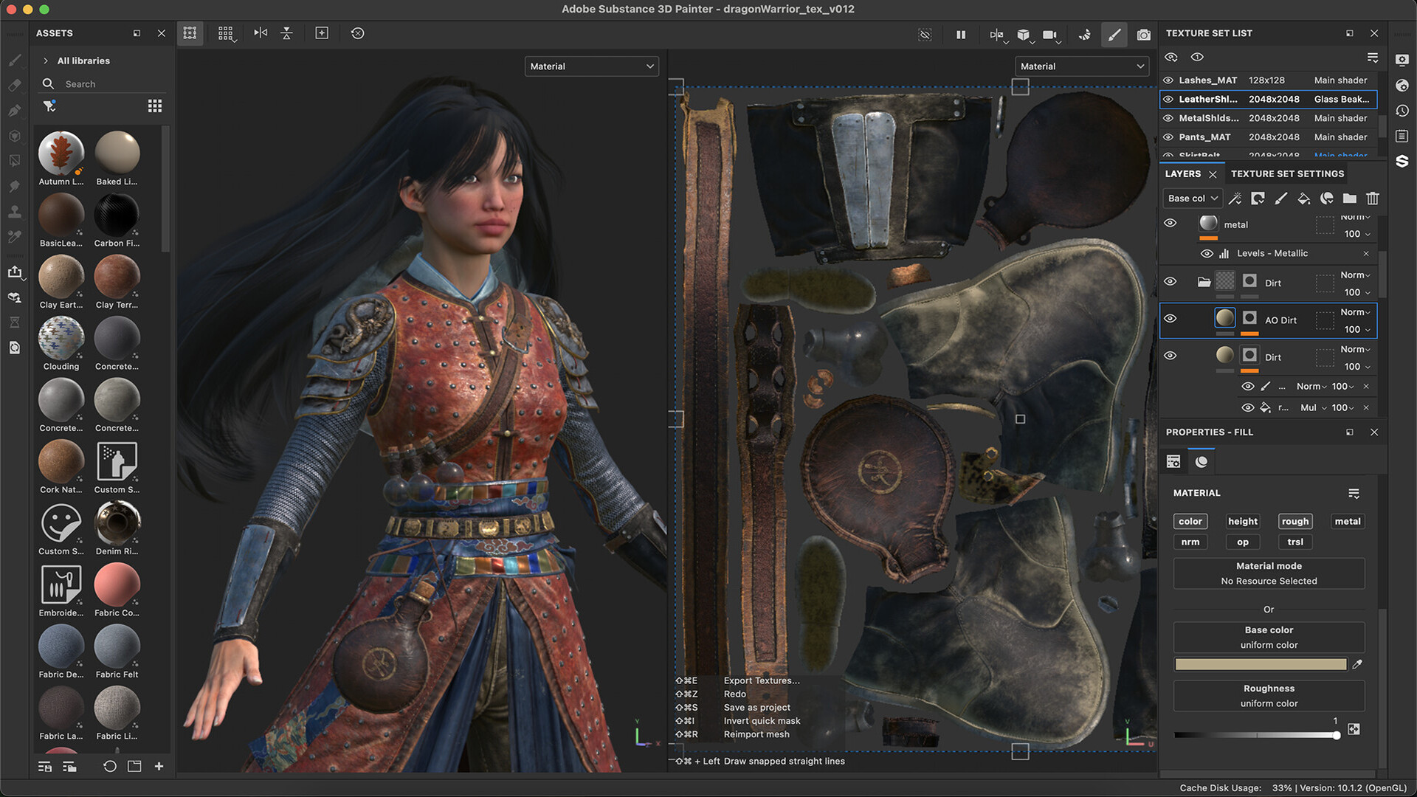This screenshot has height=797, width=1417.
Task: Hide the metal layer
Action: pos(1170,224)
